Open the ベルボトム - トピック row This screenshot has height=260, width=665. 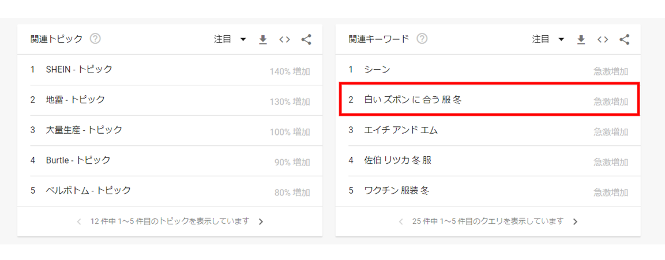coord(88,190)
